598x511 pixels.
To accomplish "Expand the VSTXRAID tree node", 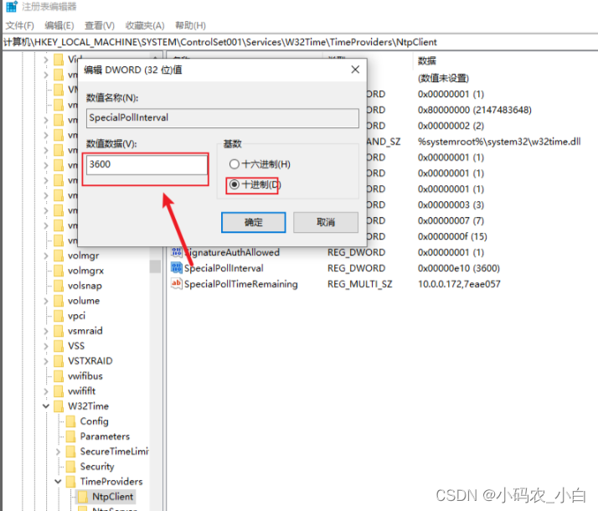I will pos(46,361).
